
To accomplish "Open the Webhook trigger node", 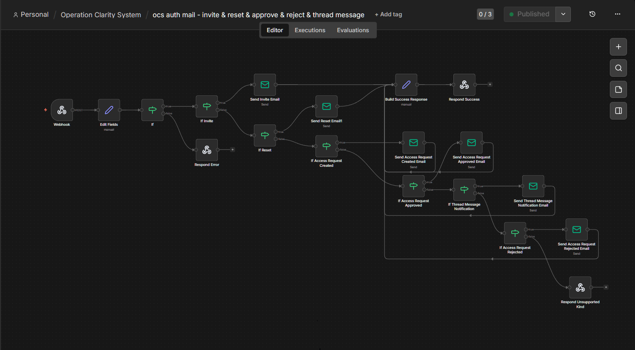I will click(61, 110).
